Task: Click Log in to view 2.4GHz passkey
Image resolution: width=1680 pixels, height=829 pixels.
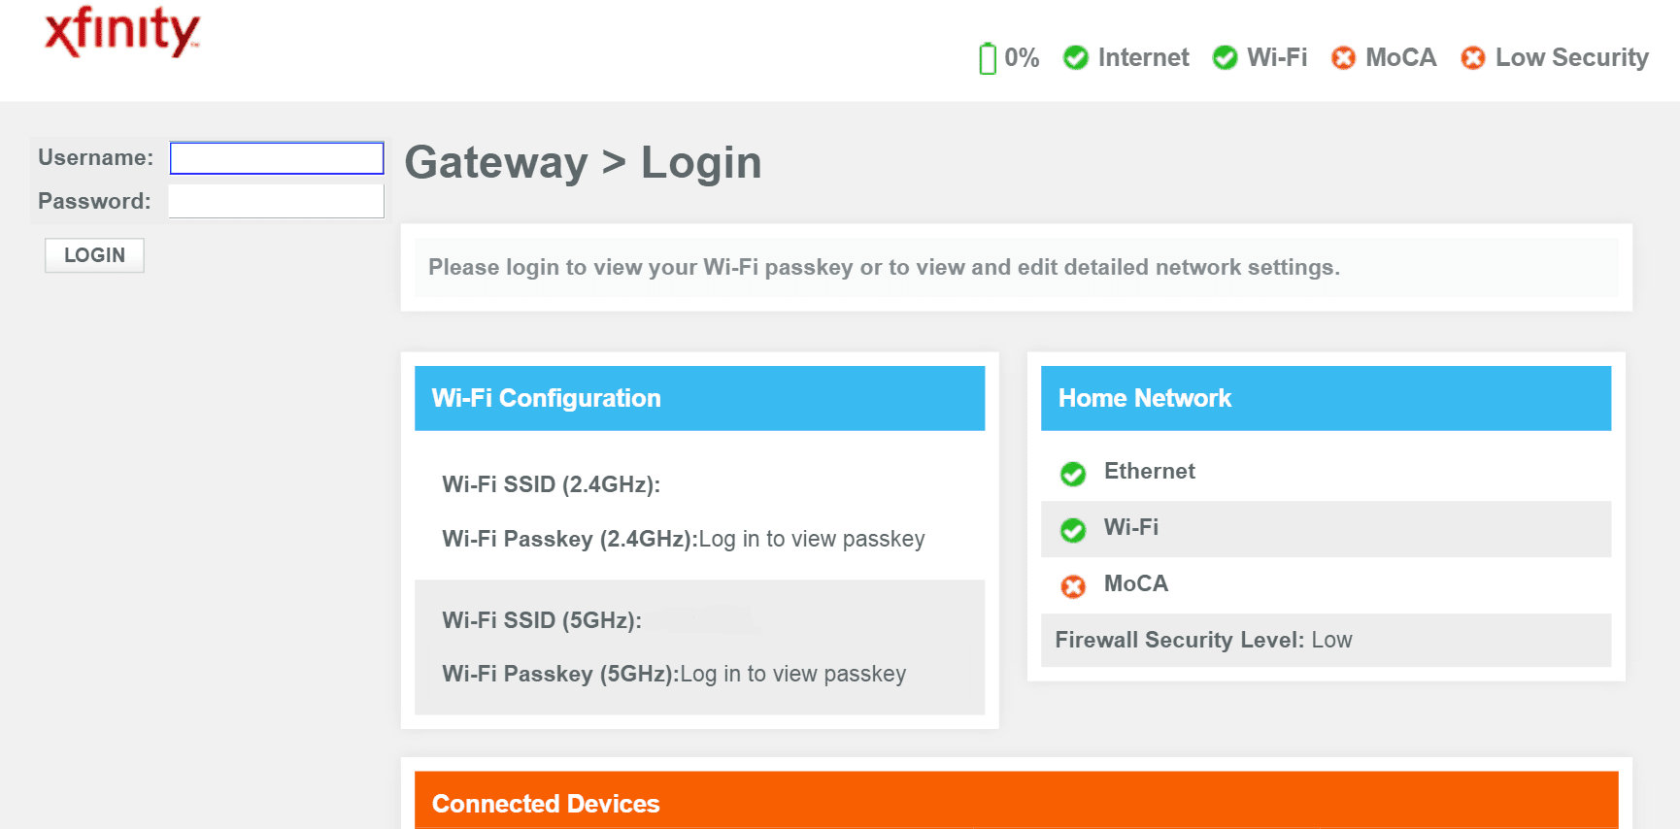Action: tap(812, 539)
